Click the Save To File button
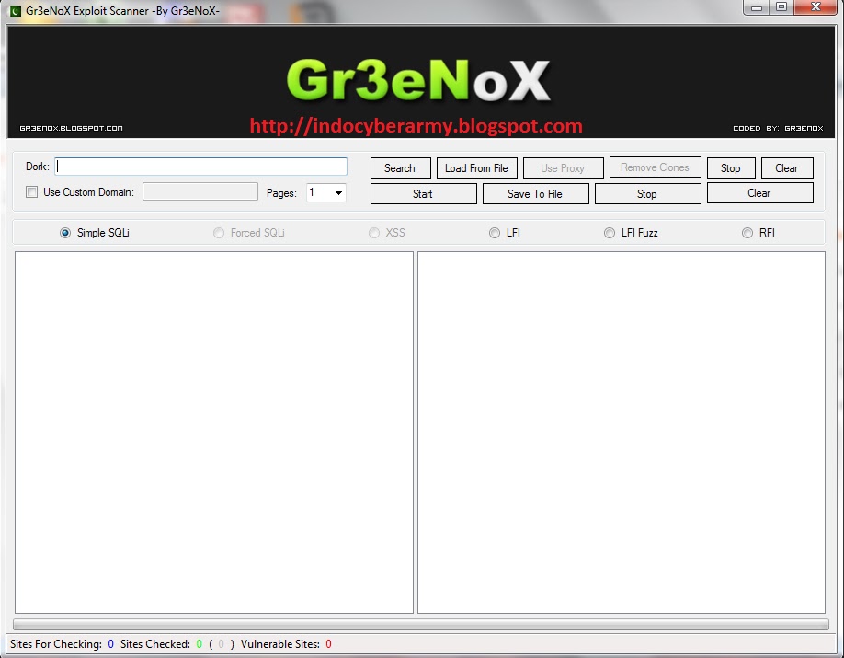 (x=536, y=194)
